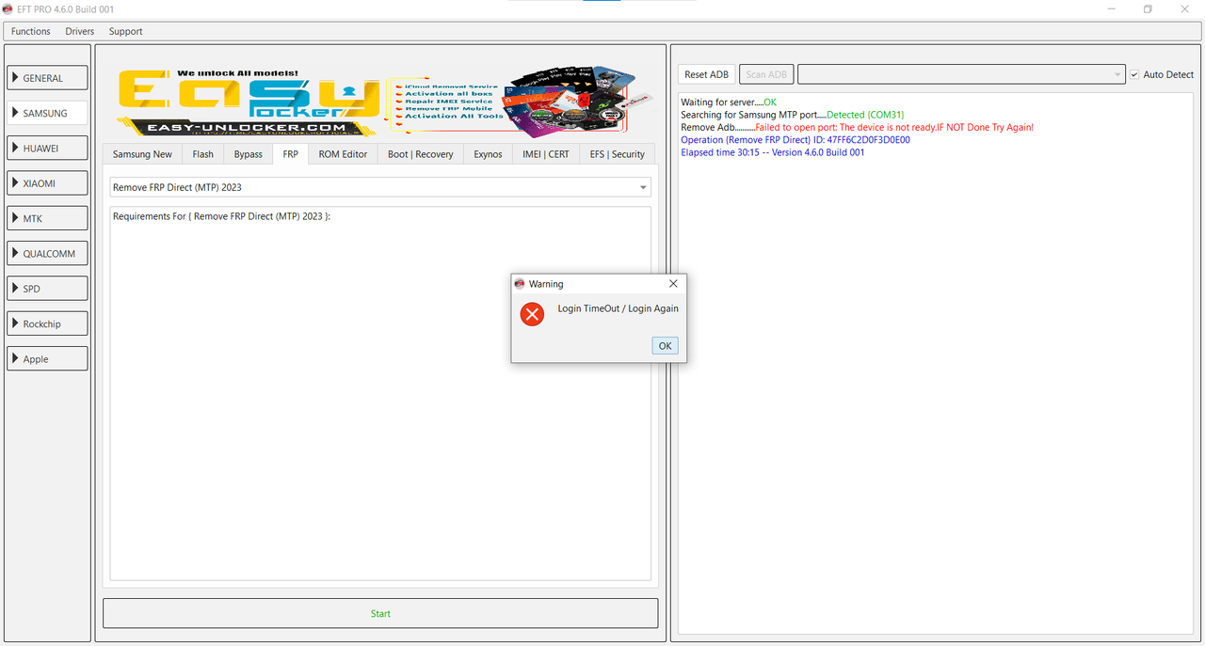Click the Reset ADB button
The image size is (1205, 646).
(706, 74)
